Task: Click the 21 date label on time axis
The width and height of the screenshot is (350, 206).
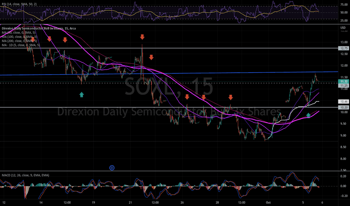Action: 130,202
